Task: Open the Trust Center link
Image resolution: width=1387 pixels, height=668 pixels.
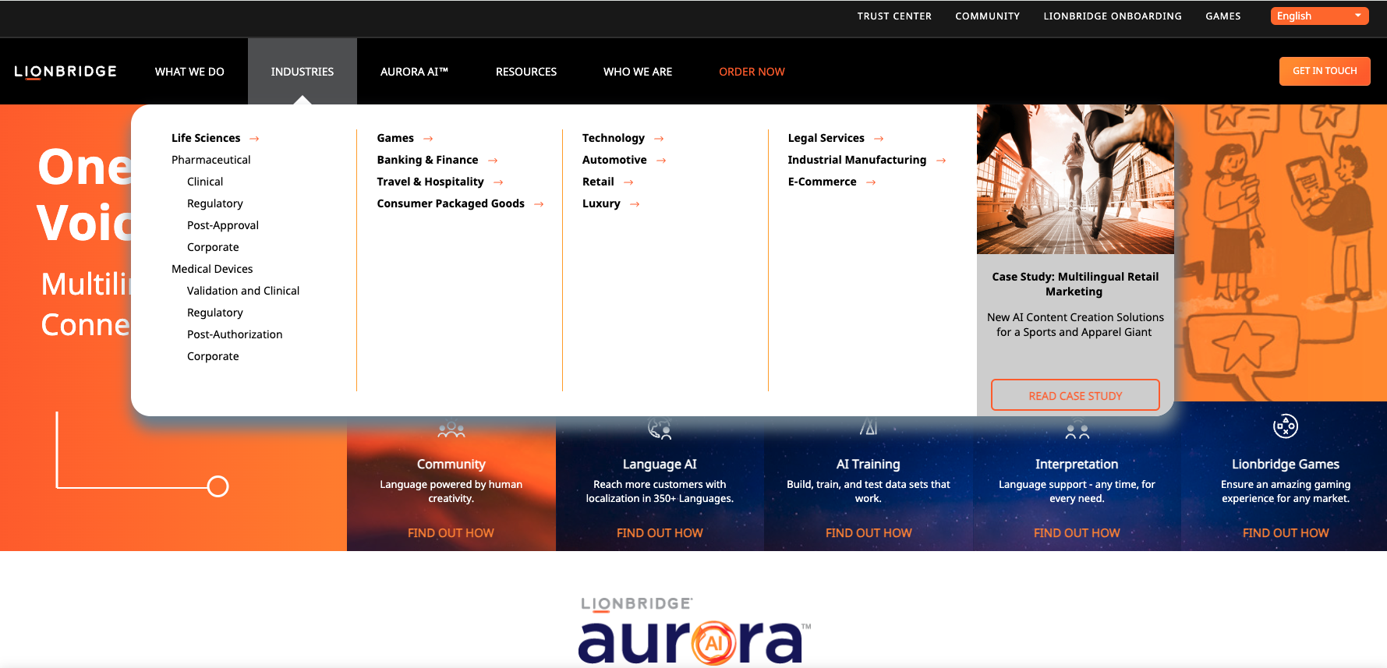Action: tap(894, 16)
